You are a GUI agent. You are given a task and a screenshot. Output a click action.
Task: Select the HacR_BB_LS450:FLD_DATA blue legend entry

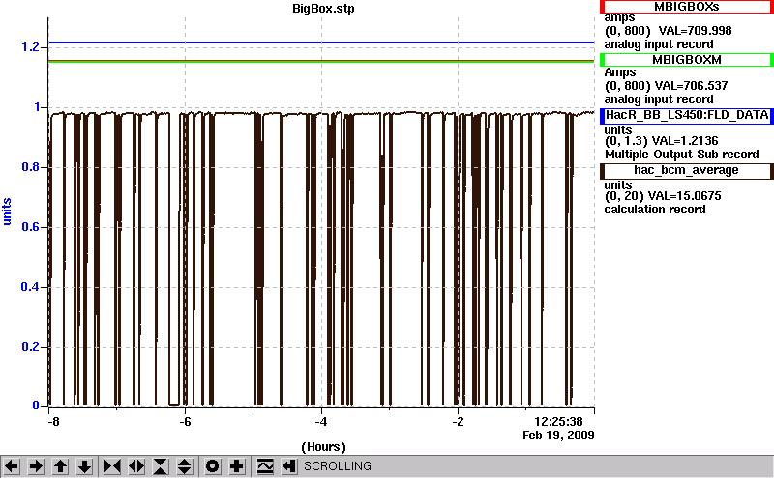click(x=687, y=115)
